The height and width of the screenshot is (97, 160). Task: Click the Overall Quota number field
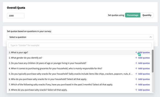coord(16,16)
